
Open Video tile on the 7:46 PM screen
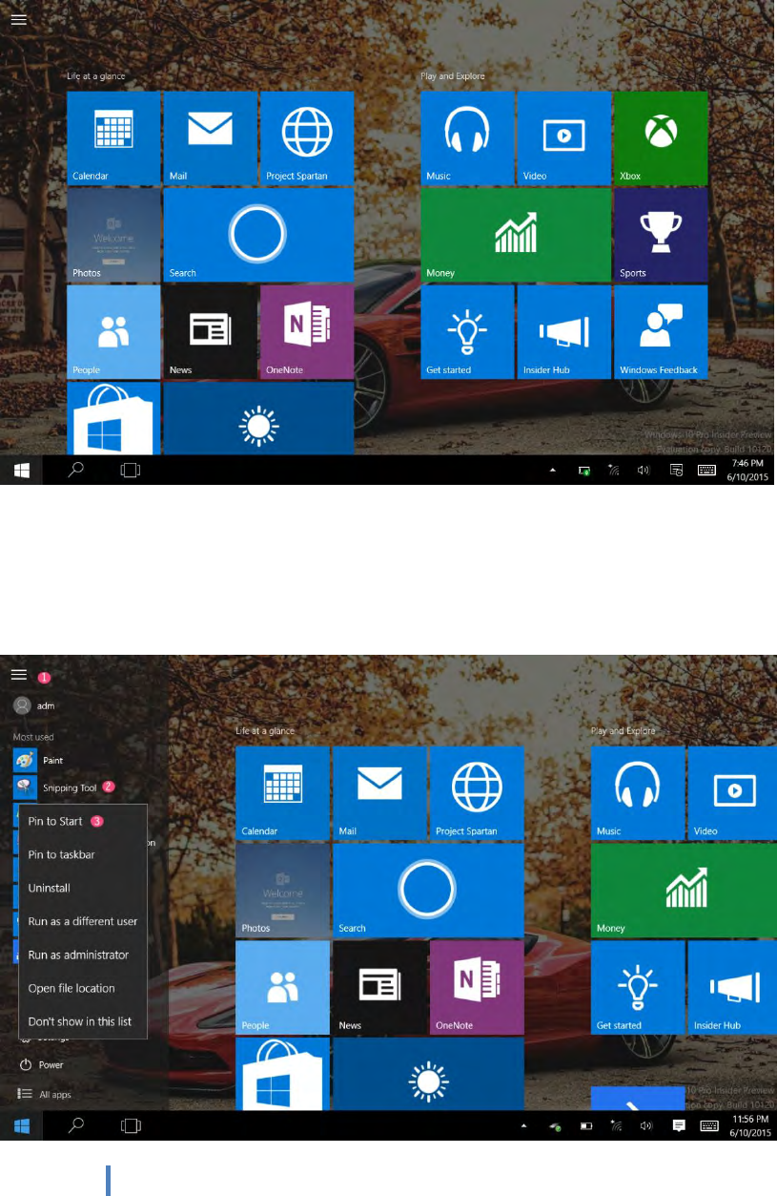click(x=564, y=137)
